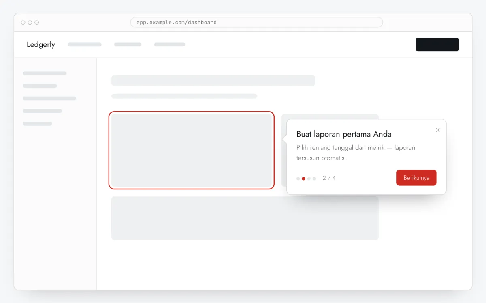
Task: Click the active red step dot
Action: (x=303, y=179)
